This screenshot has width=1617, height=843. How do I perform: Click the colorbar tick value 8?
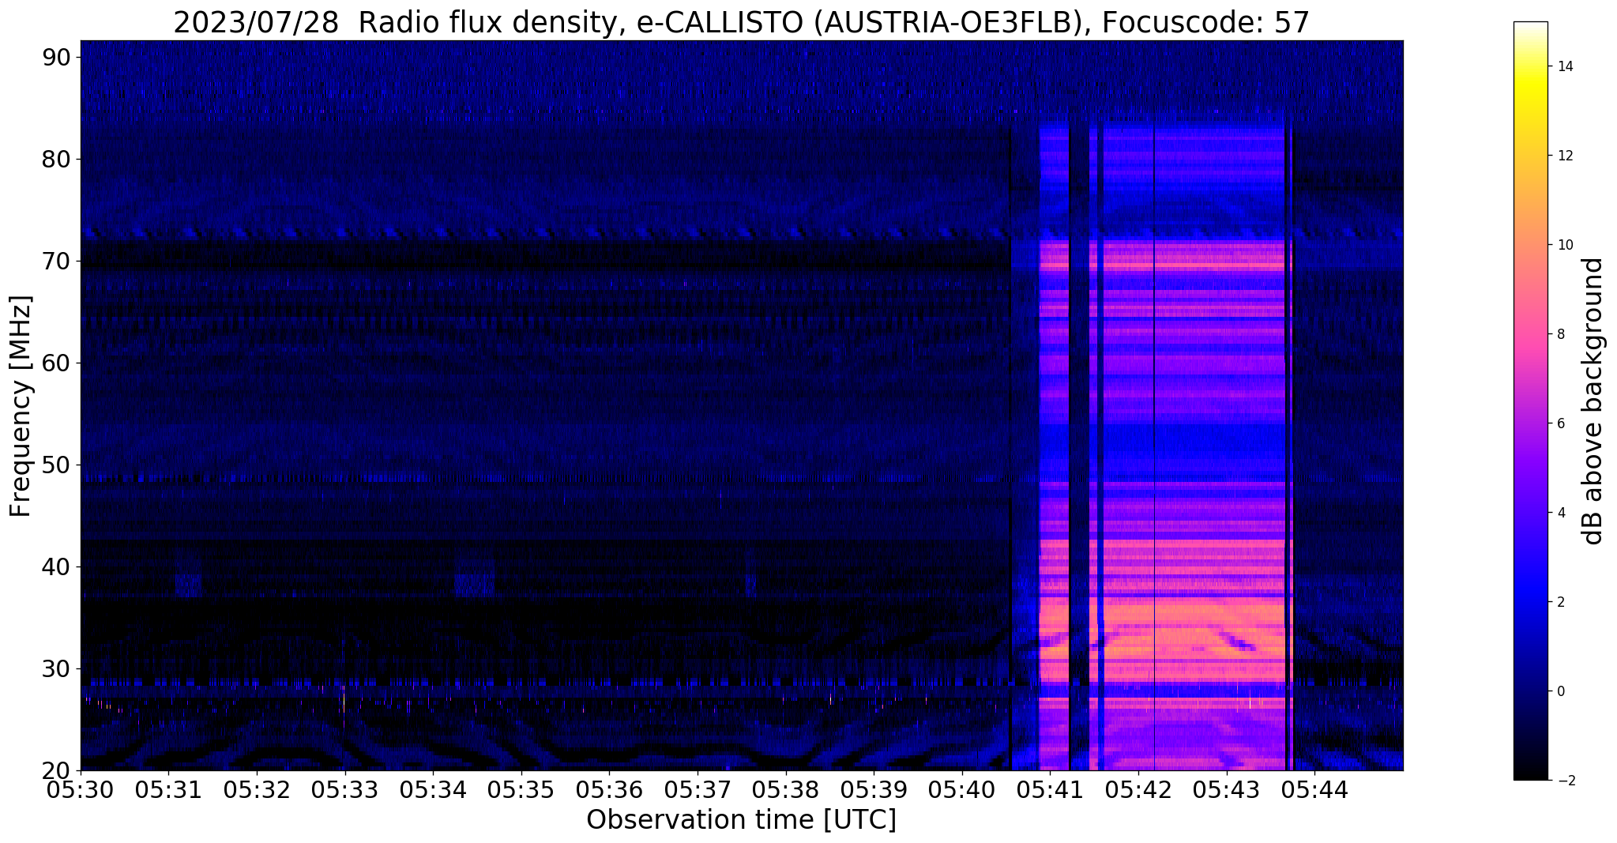point(1559,334)
